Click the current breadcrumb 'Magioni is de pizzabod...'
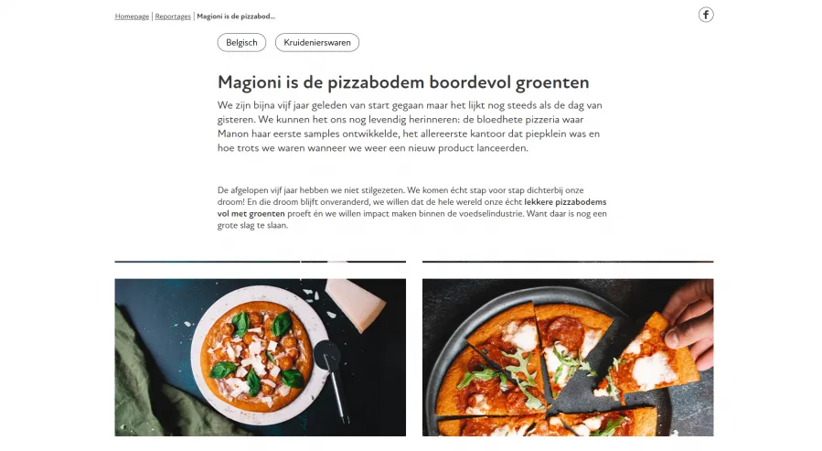Viewport: 822px width, 451px height. tap(236, 16)
